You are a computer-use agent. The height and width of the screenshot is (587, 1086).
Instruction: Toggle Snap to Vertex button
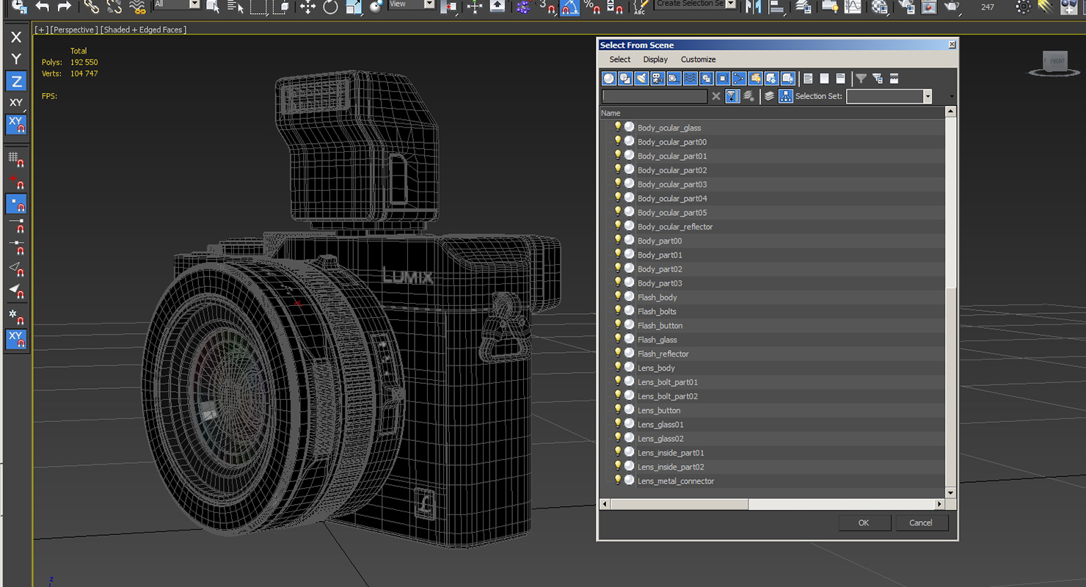point(16,204)
